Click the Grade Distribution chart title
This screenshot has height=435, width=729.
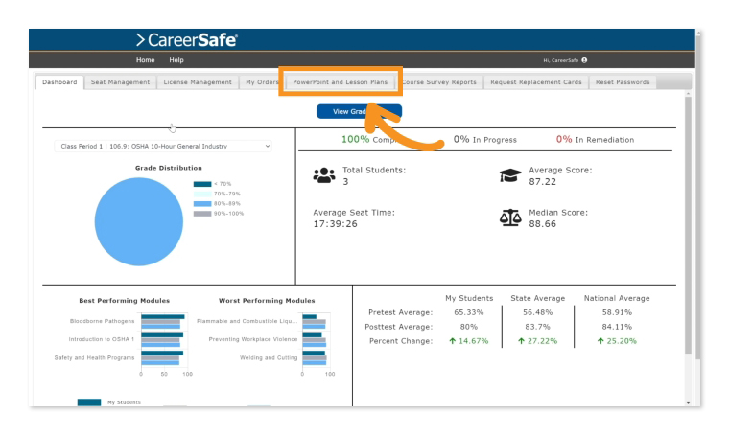[x=169, y=168]
